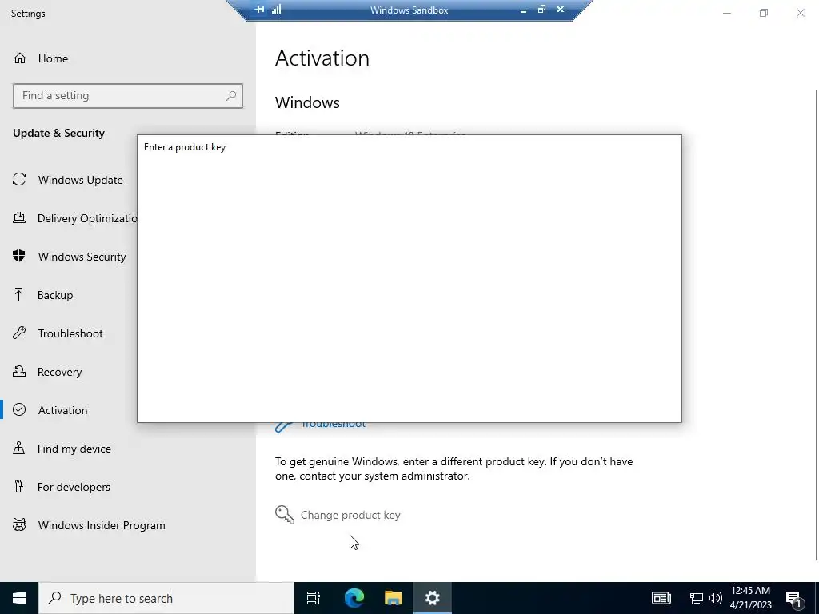Close the Windows Sandbox connection bar

pyautogui.click(x=560, y=10)
